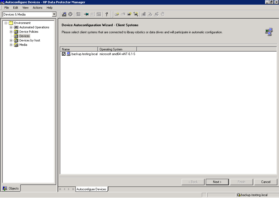Expand the Automated Operations tree node
Viewport: 279px width, 198px height.
point(11,27)
